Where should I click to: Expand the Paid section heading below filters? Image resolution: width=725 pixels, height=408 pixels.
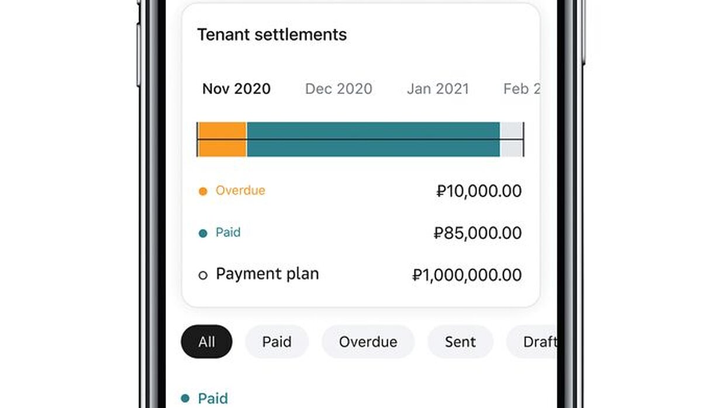213,399
